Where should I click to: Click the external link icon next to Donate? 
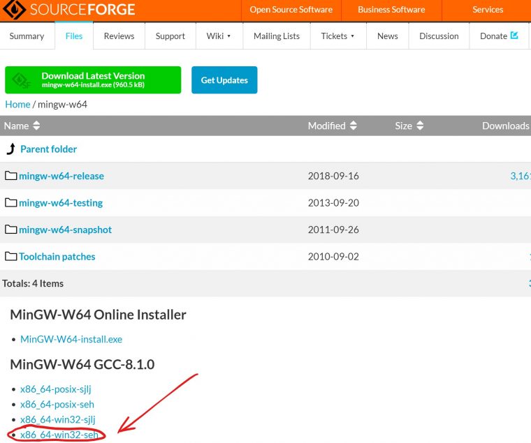515,36
